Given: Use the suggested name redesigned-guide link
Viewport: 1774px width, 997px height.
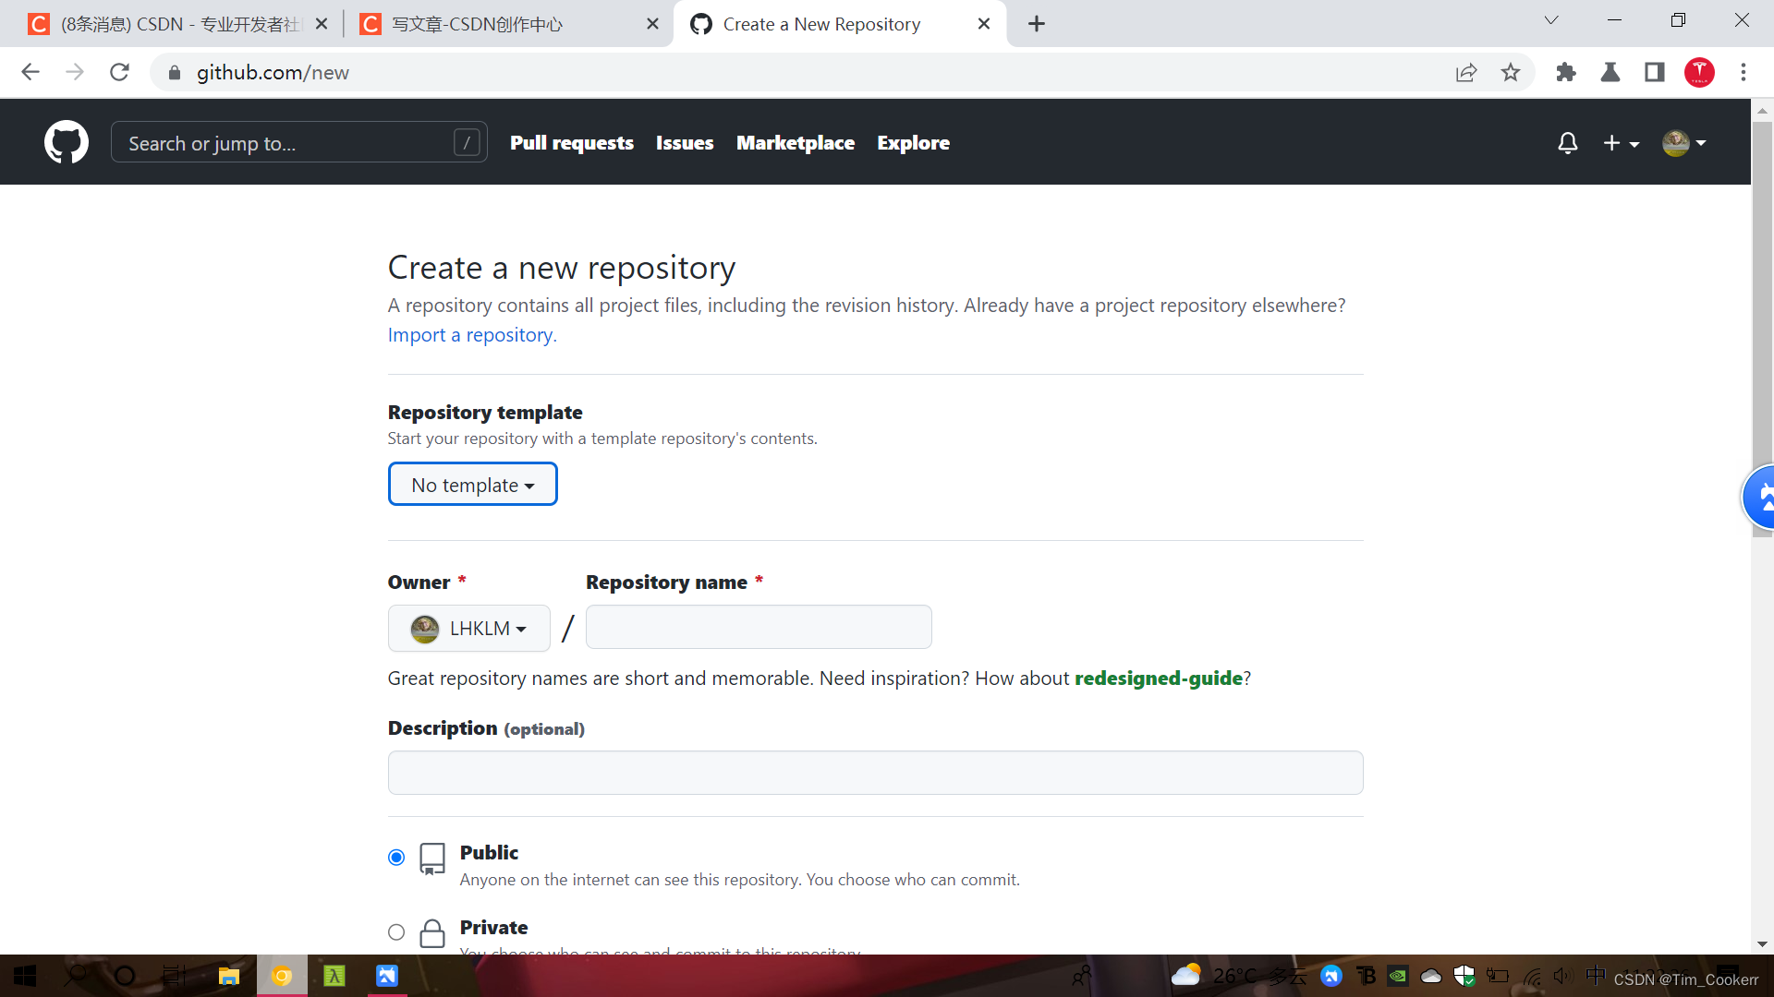Looking at the screenshot, I should click(x=1158, y=679).
